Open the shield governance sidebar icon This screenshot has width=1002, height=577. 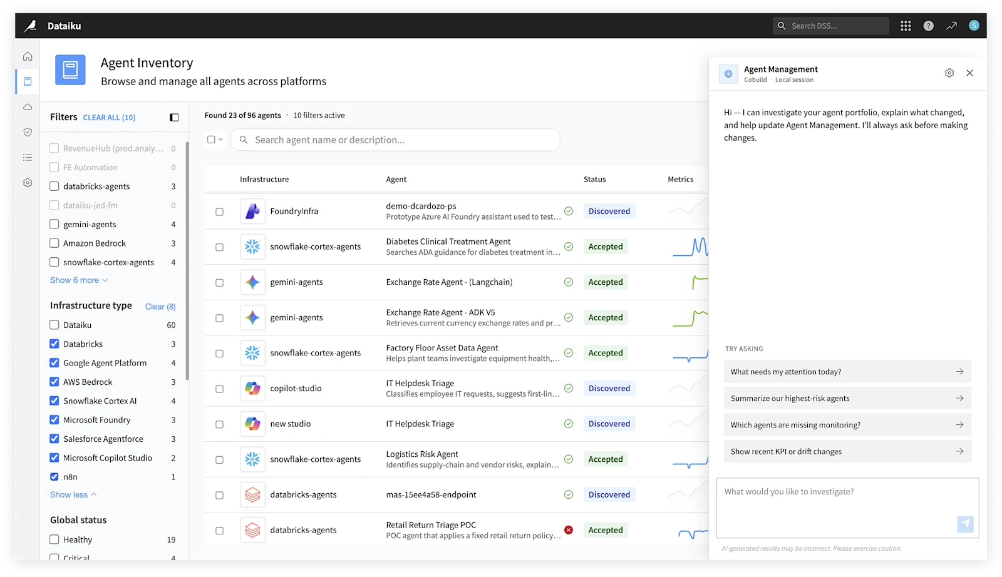28,132
